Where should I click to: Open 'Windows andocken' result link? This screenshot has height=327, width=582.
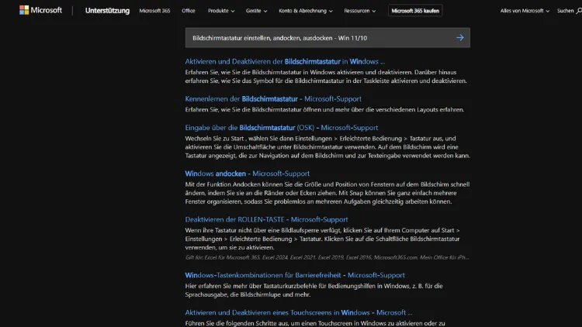click(248, 174)
